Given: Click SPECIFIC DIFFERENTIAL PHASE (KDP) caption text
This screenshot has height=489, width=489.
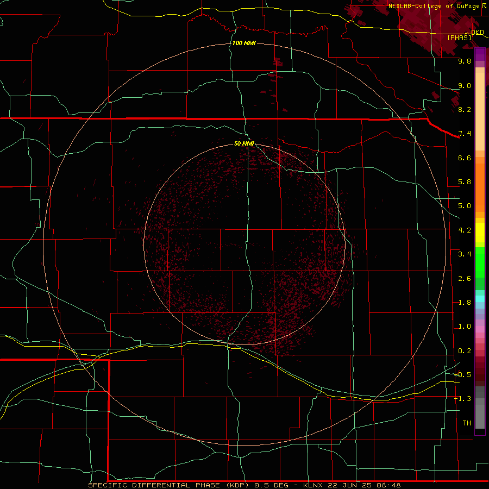Looking at the screenshot, I should click(168, 485).
